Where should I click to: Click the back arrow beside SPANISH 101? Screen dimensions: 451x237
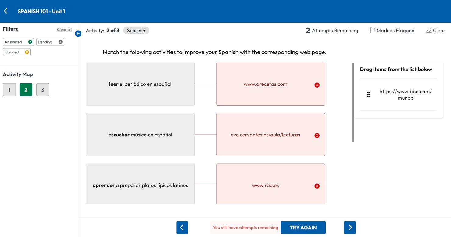click(5, 11)
